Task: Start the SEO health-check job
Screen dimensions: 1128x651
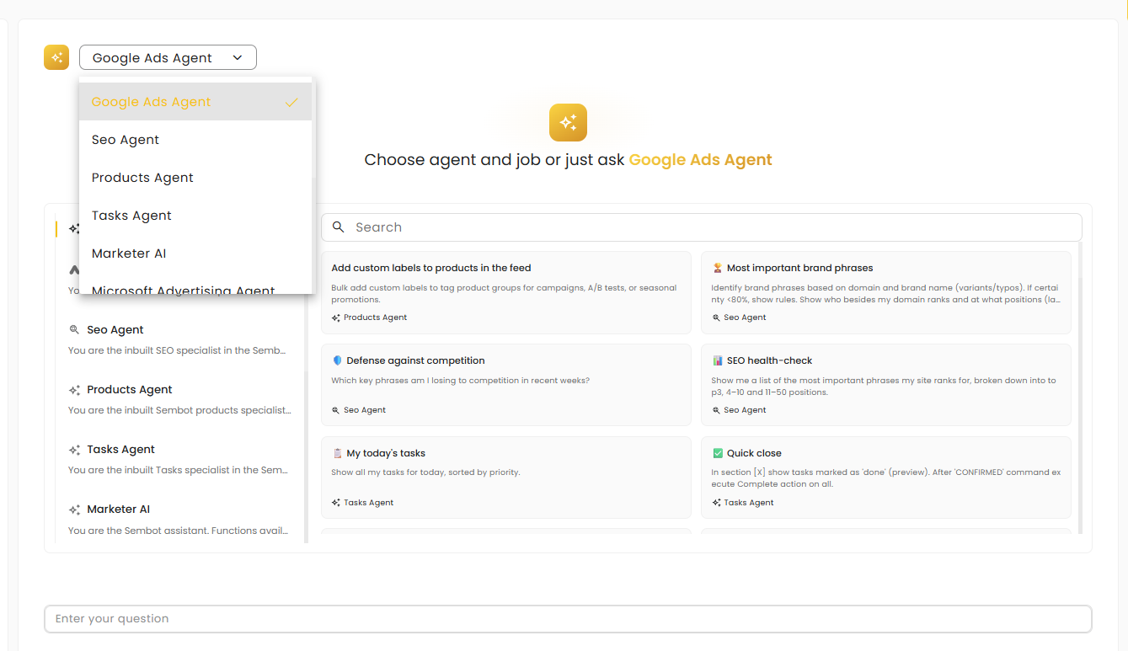Action: (x=886, y=385)
